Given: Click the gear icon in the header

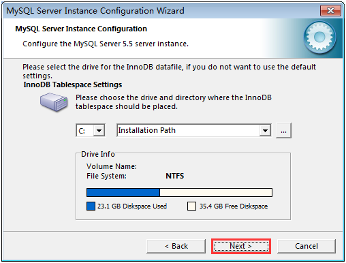Looking at the screenshot, I should [x=320, y=37].
